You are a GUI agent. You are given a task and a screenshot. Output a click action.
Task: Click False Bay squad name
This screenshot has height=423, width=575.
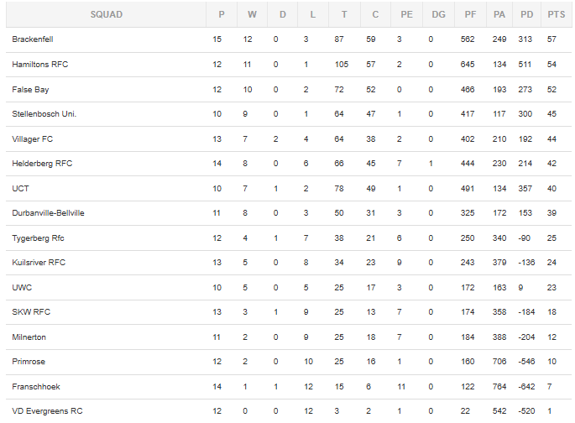(x=30, y=90)
